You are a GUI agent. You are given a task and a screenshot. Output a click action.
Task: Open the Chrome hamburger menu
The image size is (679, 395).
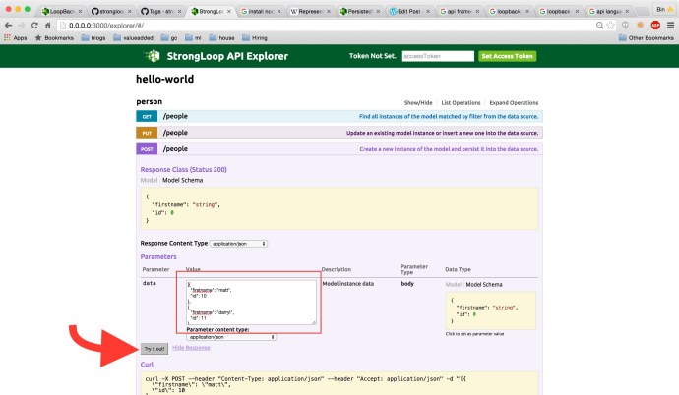pyautogui.click(x=669, y=24)
